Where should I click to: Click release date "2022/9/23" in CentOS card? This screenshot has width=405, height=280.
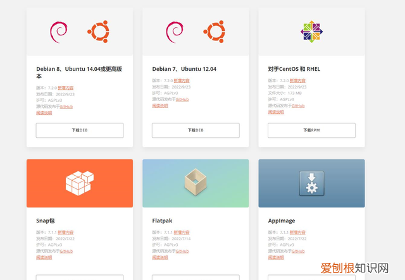pyautogui.click(x=297, y=87)
